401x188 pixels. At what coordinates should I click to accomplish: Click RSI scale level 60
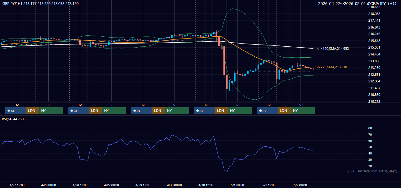coord(370,141)
